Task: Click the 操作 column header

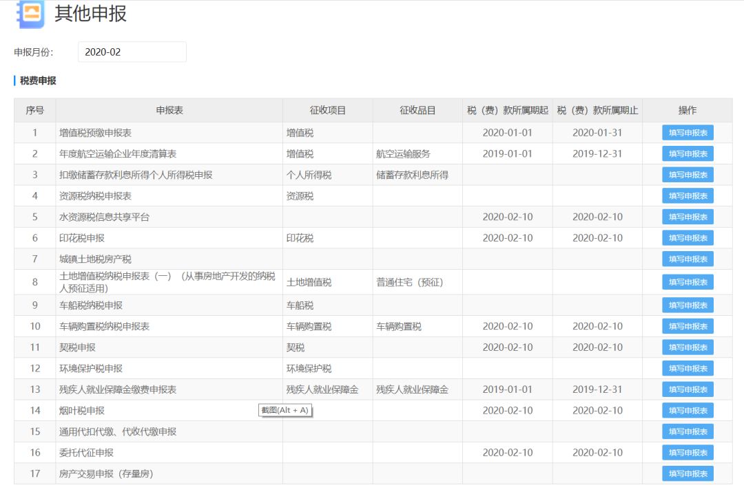Action: (x=688, y=111)
